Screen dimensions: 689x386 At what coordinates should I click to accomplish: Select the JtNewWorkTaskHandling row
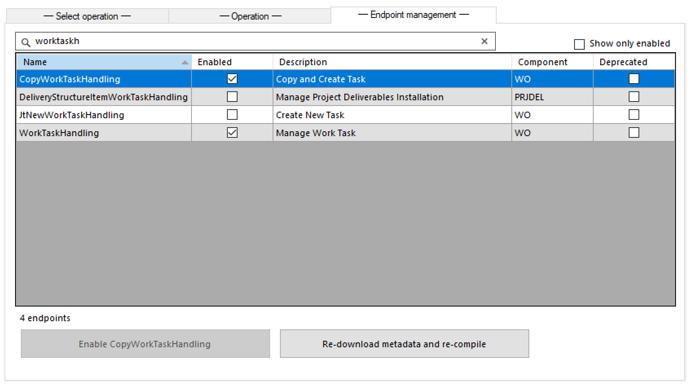point(72,115)
